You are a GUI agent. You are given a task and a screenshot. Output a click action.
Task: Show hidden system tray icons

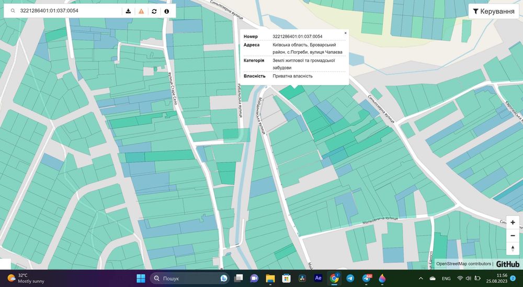(x=421, y=278)
